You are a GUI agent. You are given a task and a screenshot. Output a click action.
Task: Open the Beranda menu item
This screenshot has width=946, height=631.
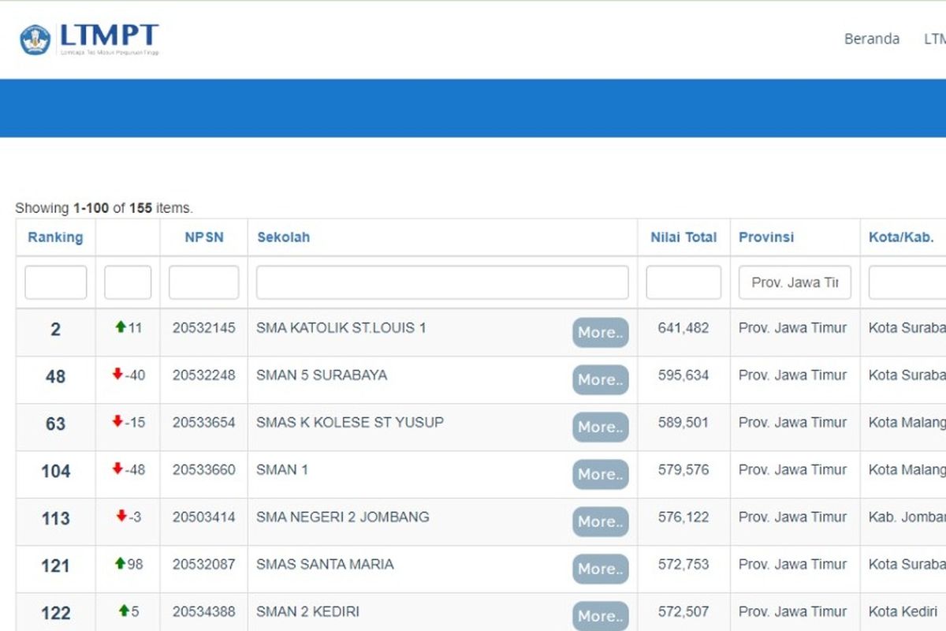pyautogui.click(x=871, y=39)
